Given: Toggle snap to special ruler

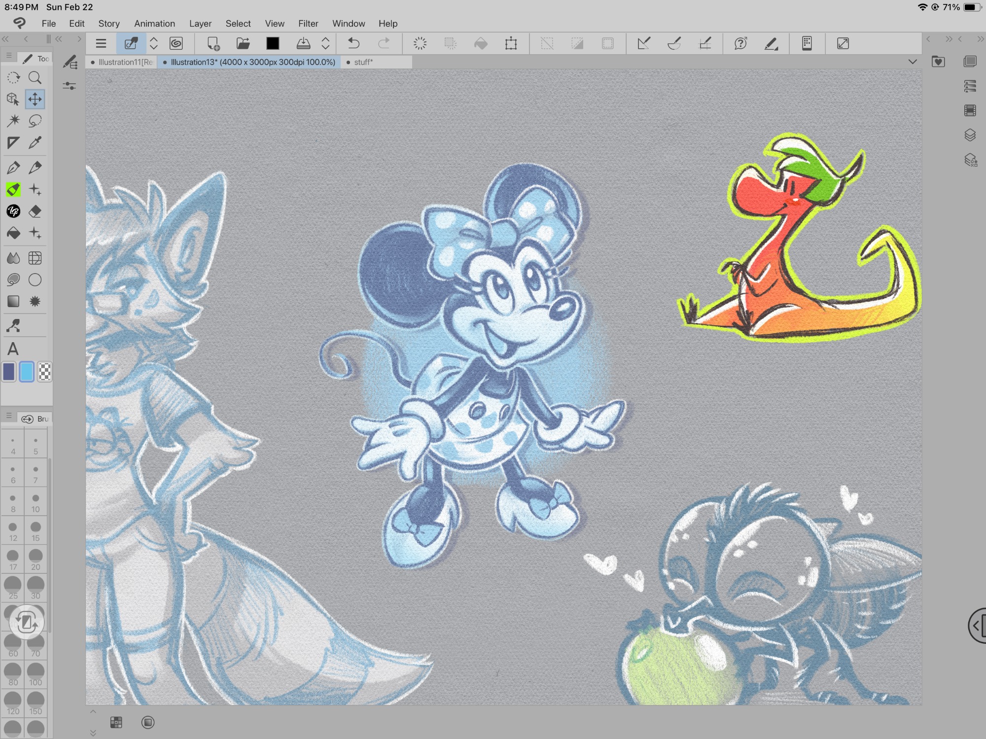Looking at the screenshot, I should [674, 43].
